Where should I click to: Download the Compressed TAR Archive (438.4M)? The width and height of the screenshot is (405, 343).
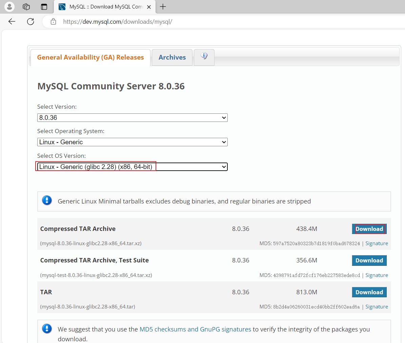(x=369, y=229)
